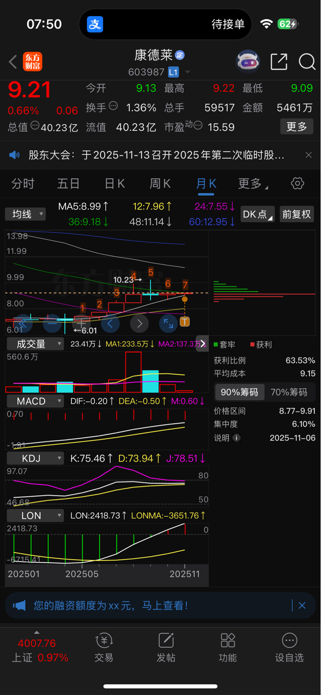Collapse chip panel with arrow button
The image size is (321, 695).
[202, 344]
